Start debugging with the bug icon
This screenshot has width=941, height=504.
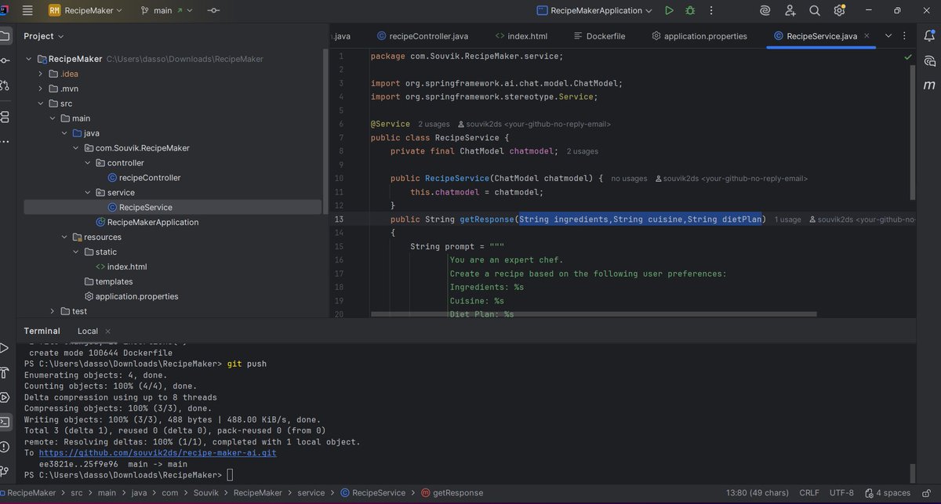point(690,11)
